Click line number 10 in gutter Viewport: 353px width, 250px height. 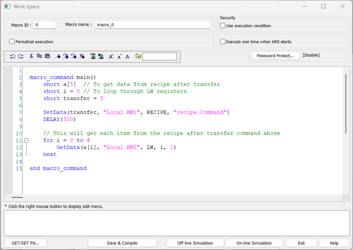click(x=19, y=133)
